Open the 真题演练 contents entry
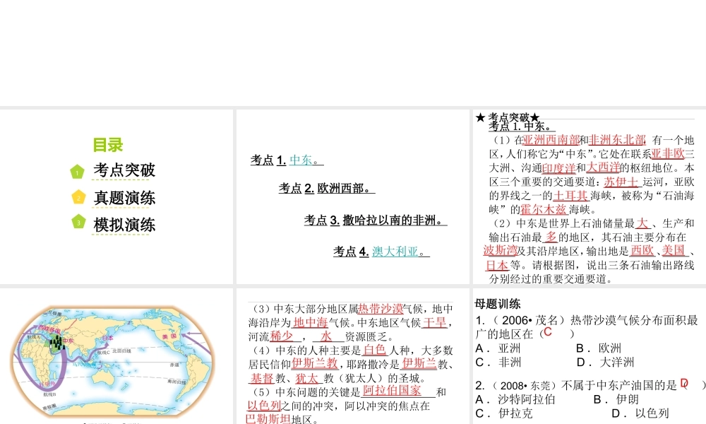Viewport: 706px width, 424px height. click(124, 198)
